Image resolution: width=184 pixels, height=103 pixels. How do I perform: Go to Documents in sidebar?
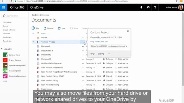7,22
